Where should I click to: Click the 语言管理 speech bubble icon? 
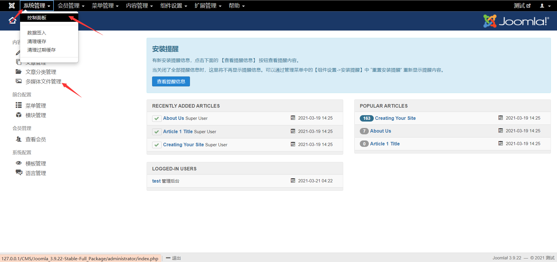[19, 173]
